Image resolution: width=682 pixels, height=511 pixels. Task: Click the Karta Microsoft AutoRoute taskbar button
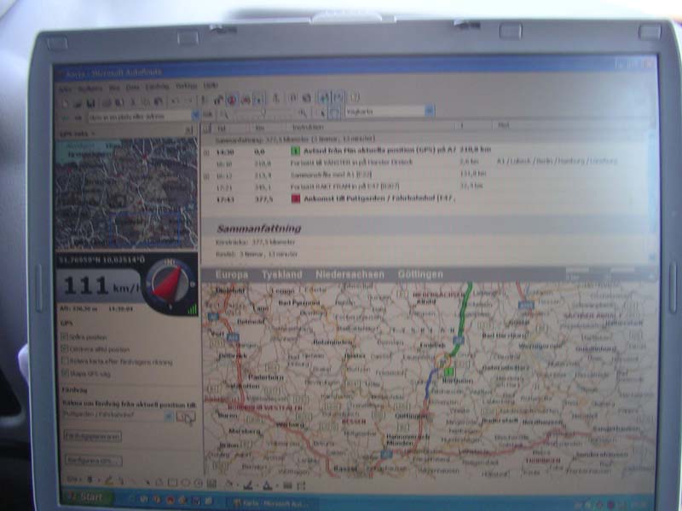272,503
